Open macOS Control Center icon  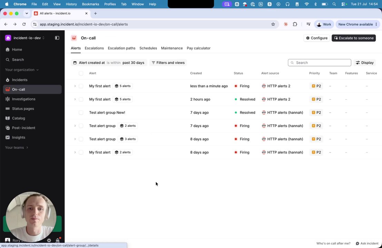click(x=344, y=4)
